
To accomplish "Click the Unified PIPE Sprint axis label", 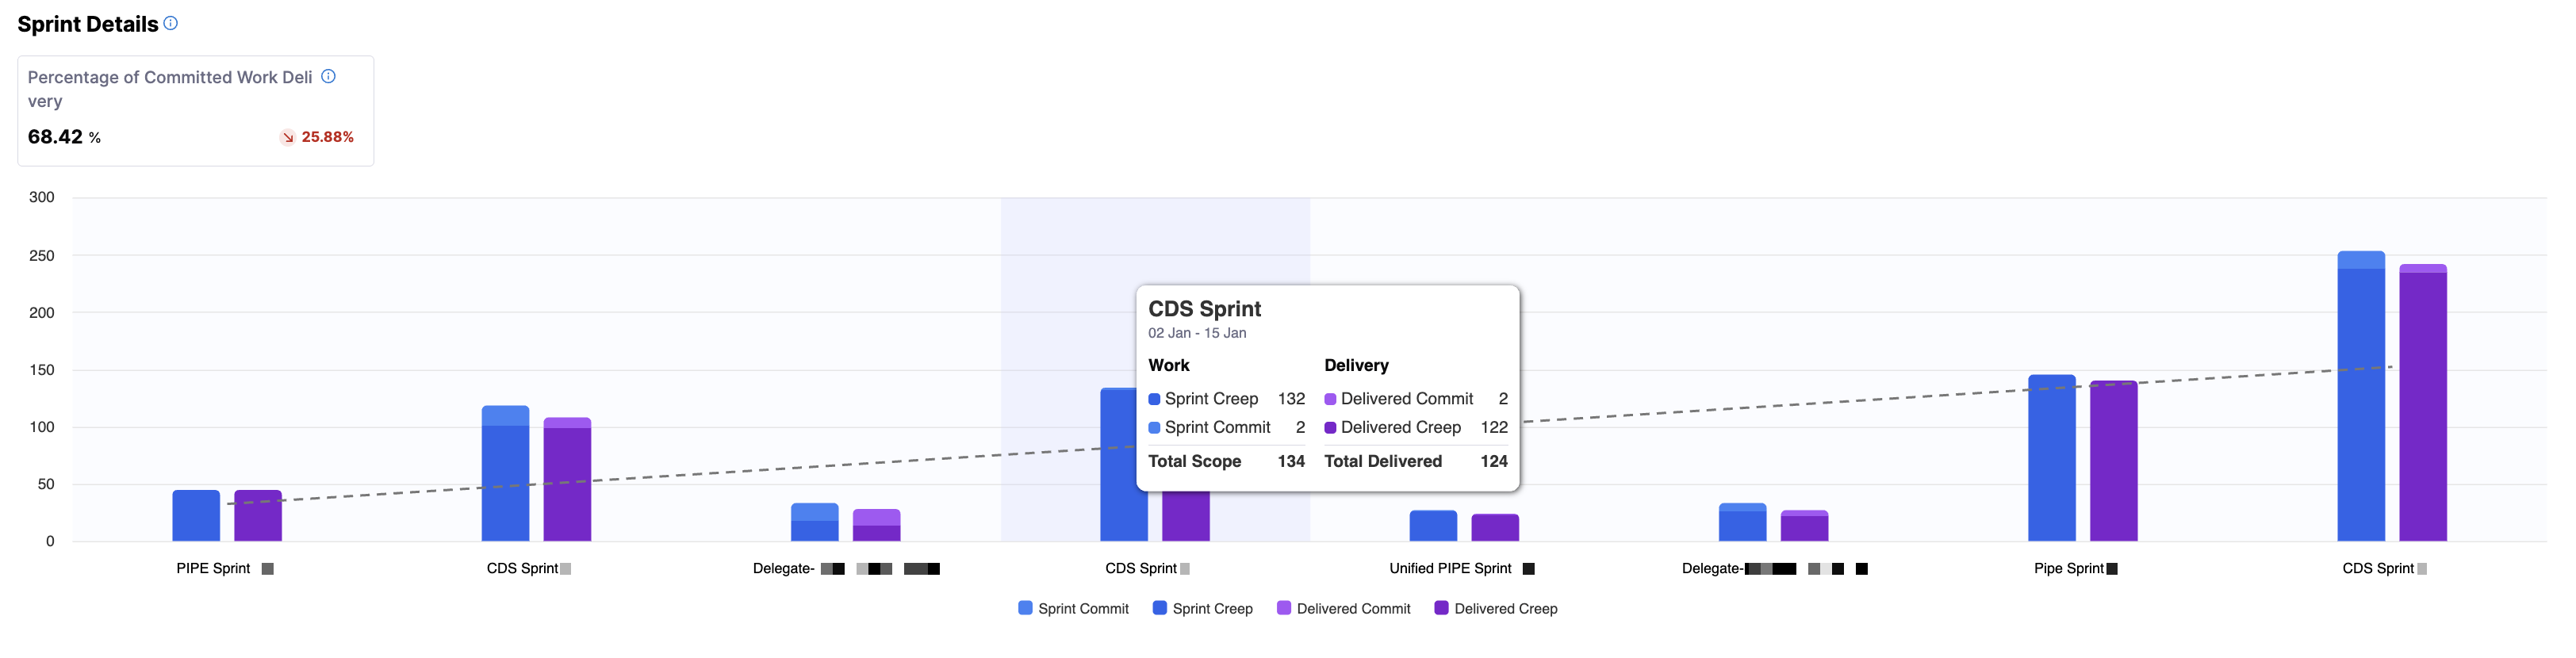I will click(1450, 568).
